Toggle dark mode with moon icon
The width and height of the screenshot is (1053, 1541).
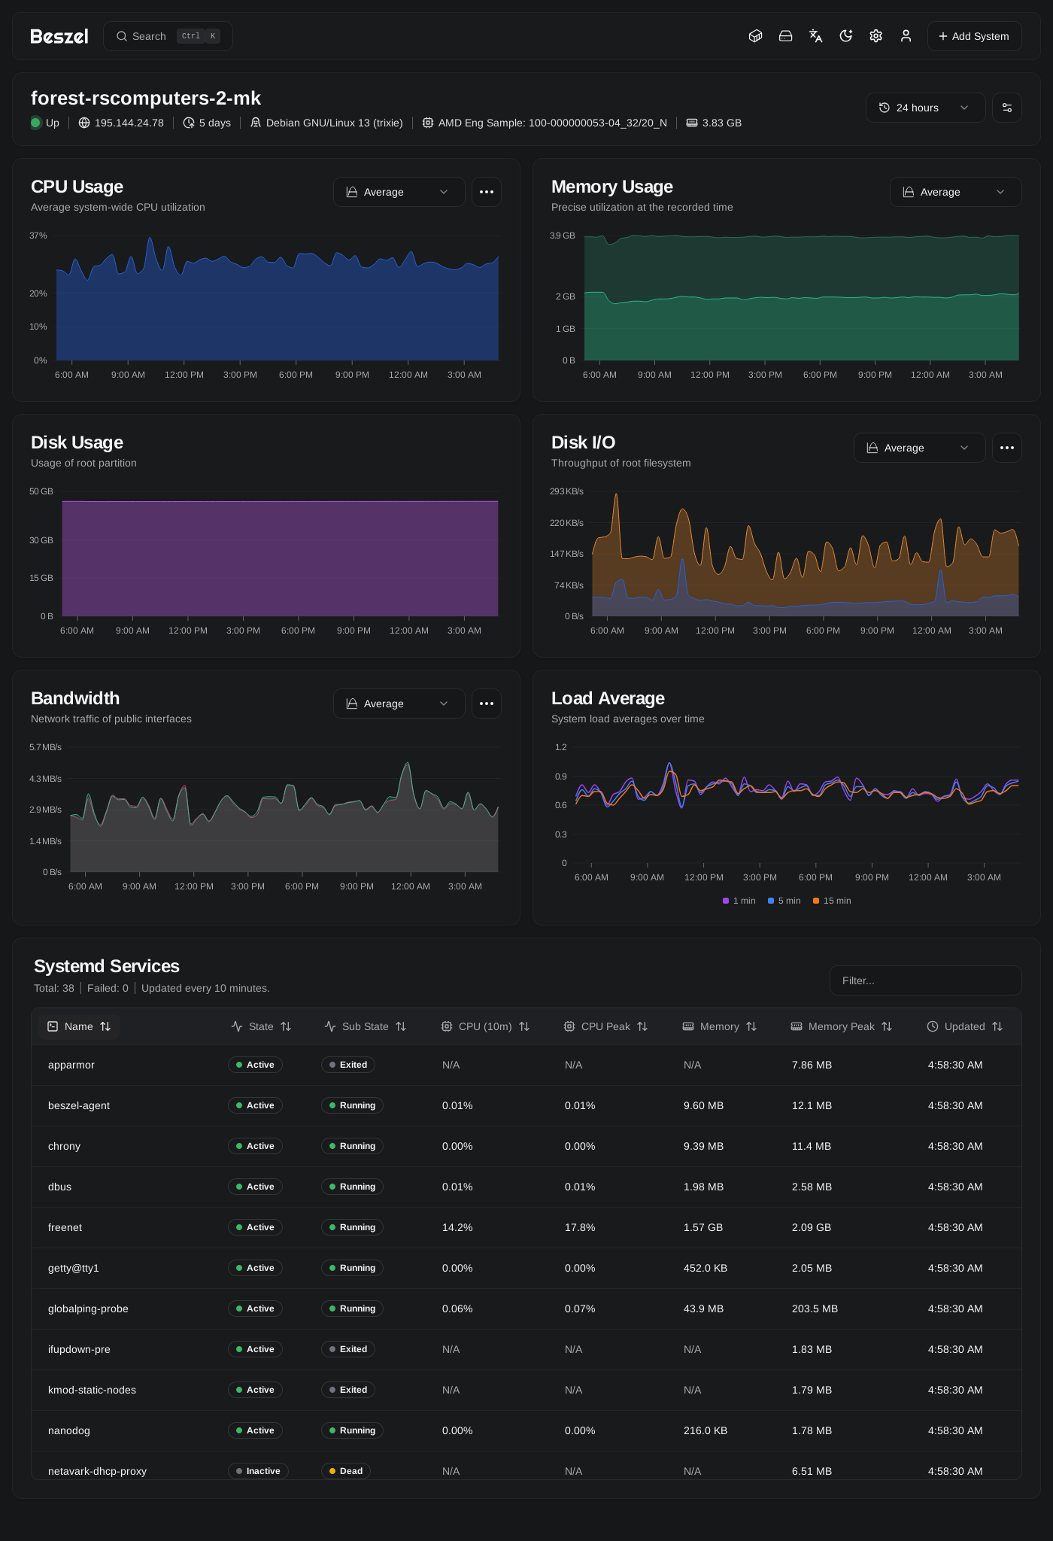point(846,36)
